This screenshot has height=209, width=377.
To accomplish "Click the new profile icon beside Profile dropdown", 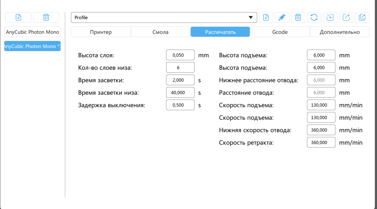I will [266, 17].
